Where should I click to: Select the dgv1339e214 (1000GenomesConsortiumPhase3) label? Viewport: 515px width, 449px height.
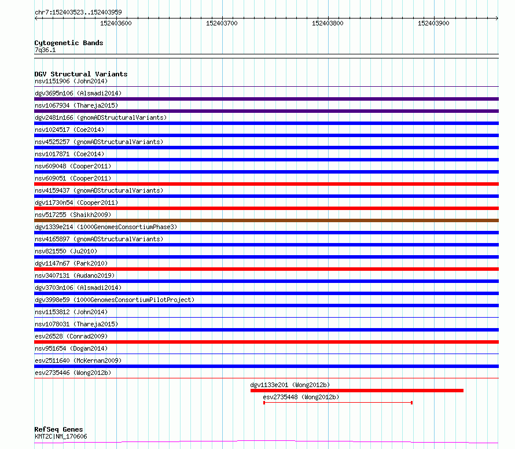coord(106,227)
